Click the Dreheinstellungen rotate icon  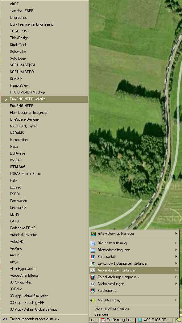click(93, 284)
